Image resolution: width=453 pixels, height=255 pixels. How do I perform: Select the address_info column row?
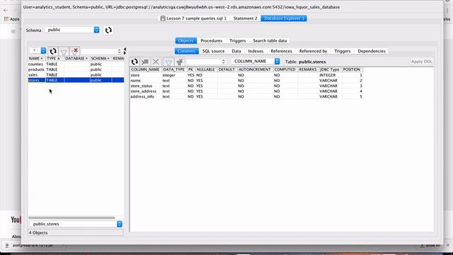pos(246,96)
